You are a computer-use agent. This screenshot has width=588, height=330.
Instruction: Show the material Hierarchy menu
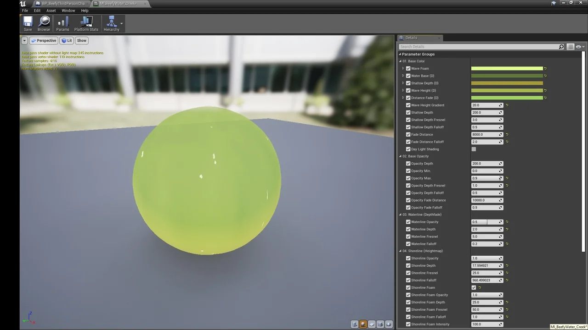[111, 24]
